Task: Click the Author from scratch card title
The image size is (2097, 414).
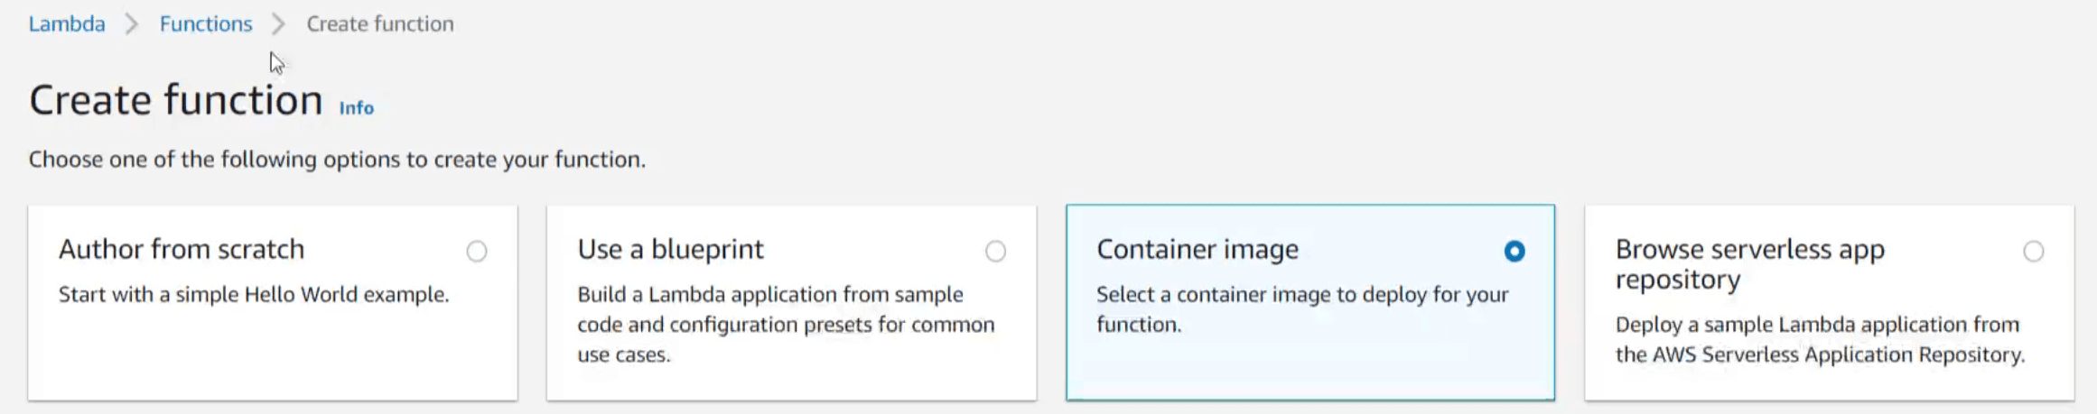Action: pyautogui.click(x=182, y=249)
